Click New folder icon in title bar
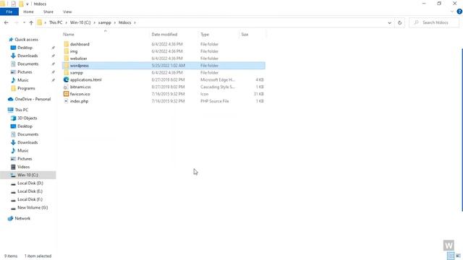 21,4
